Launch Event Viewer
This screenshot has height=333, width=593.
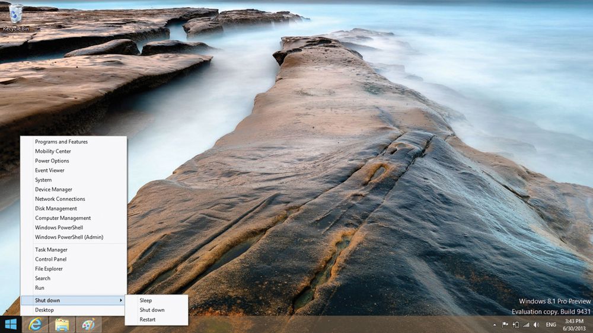[x=74, y=171]
